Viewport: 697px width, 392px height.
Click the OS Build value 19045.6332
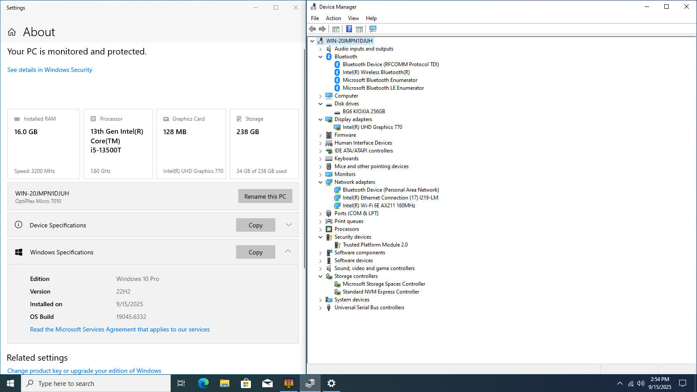[131, 317]
